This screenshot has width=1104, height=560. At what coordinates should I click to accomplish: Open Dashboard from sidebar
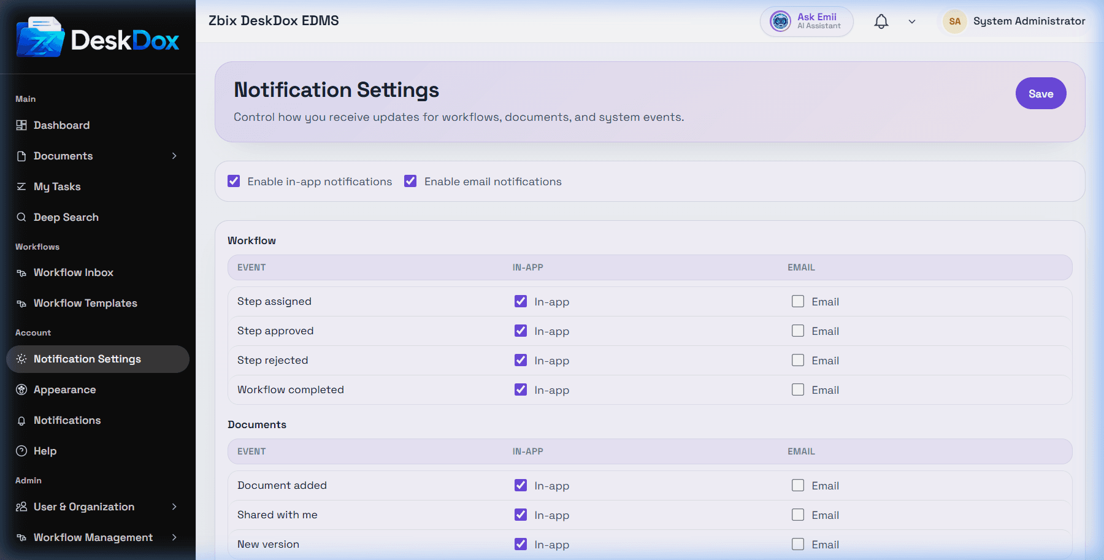click(x=98, y=125)
